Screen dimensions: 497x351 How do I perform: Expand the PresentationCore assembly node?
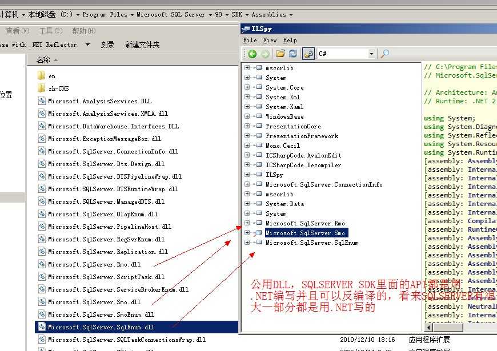(247, 126)
